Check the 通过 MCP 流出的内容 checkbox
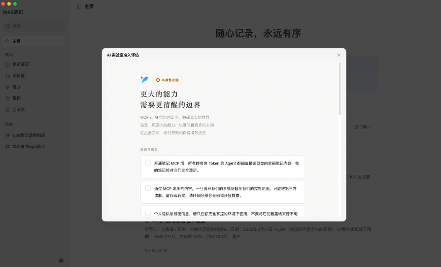The width and height of the screenshot is (441, 267). (148, 188)
